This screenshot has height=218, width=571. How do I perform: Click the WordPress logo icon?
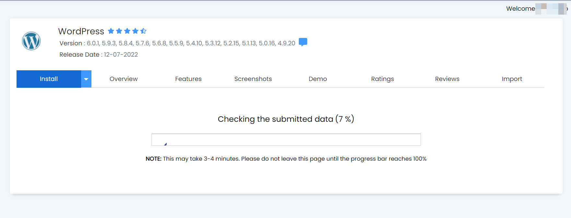point(31,41)
